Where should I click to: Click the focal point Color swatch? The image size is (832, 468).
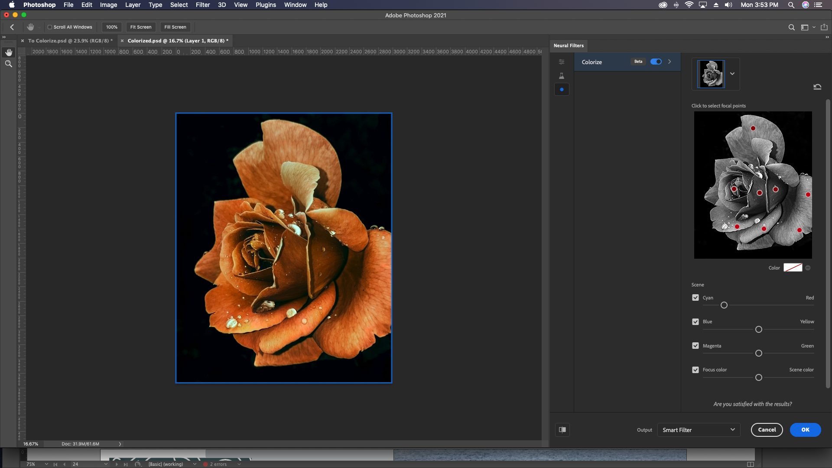pos(793,268)
